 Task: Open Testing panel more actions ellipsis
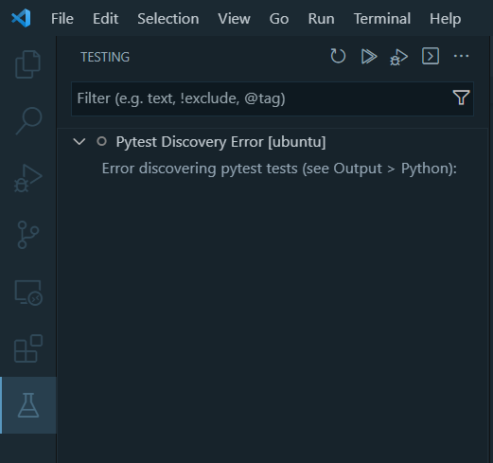pos(461,56)
